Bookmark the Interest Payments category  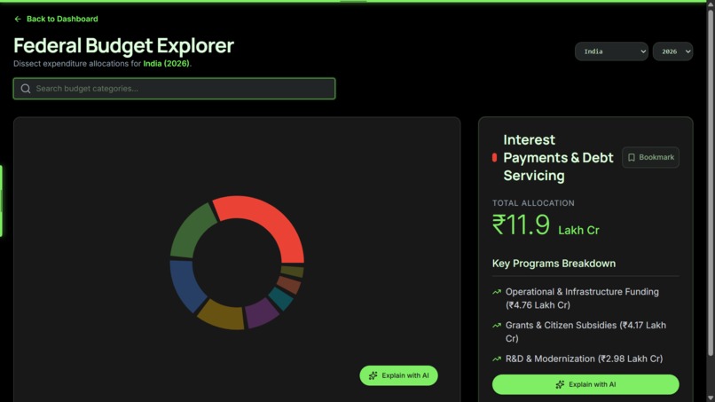[650, 157]
